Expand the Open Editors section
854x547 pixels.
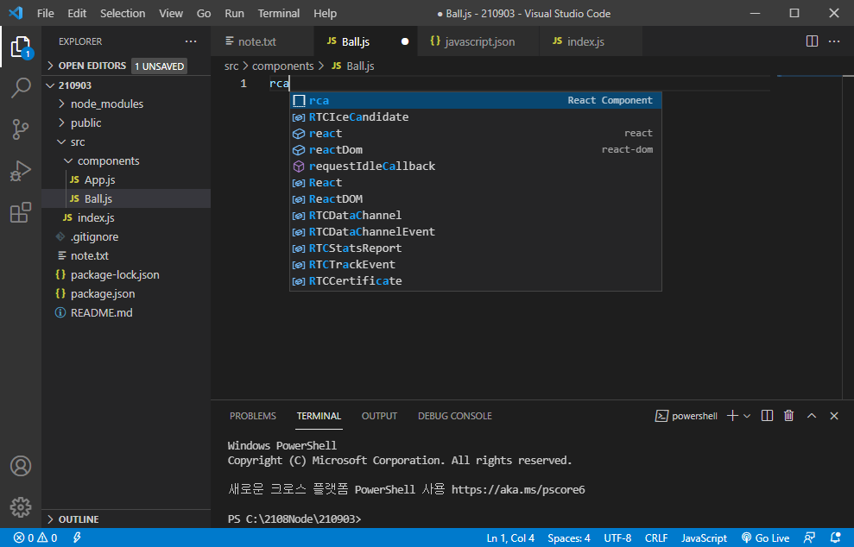point(50,66)
